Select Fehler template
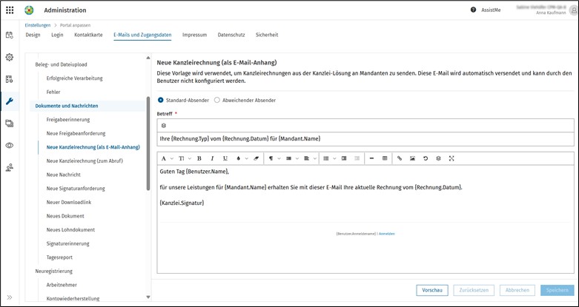Image resolution: width=579 pixels, height=307 pixels. 53,92
